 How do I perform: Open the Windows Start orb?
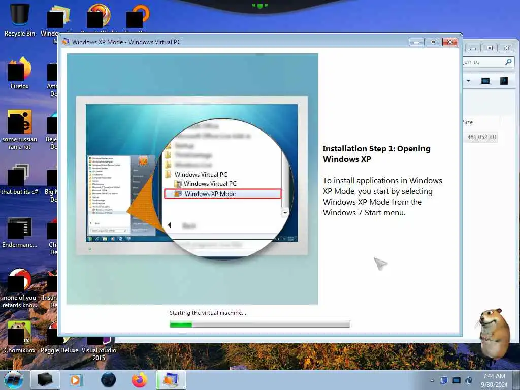point(14,380)
